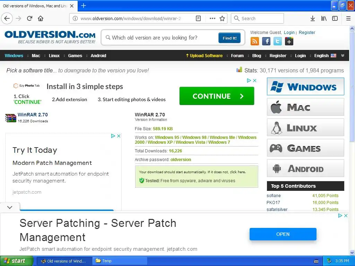Collapse the bottom ad with chevron

coord(10,207)
